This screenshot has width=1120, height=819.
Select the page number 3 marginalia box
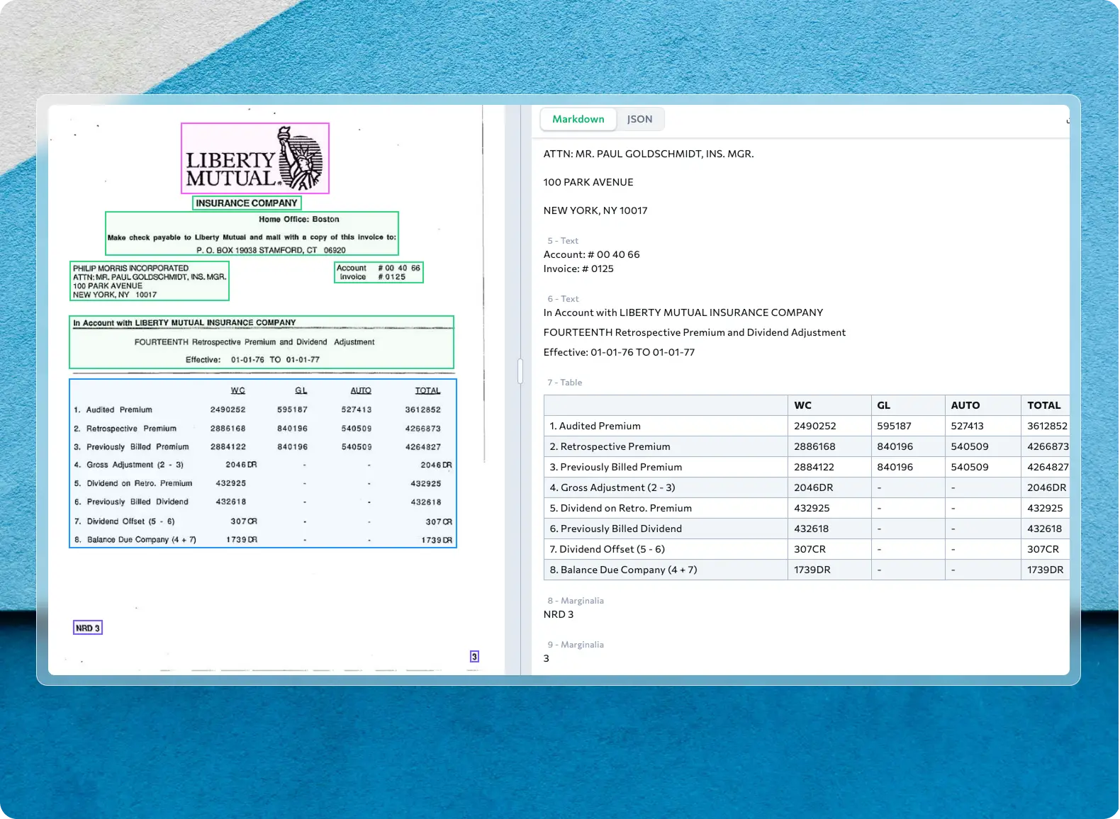tap(474, 657)
